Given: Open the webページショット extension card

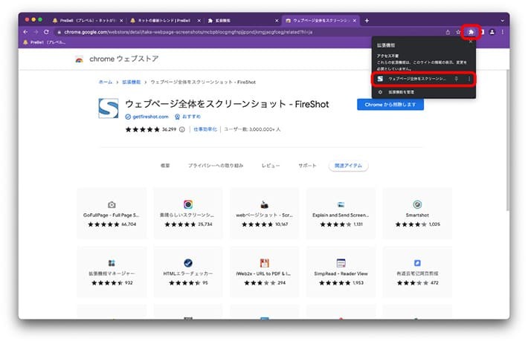Looking at the screenshot, I should click(x=265, y=213).
